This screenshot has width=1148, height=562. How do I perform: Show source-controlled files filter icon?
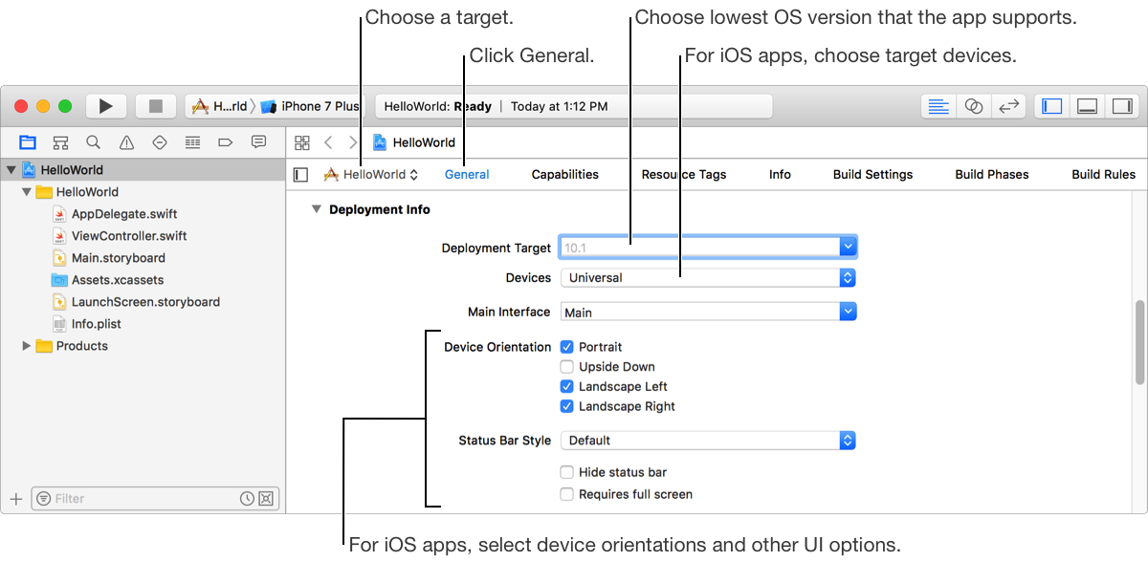click(x=265, y=498)
